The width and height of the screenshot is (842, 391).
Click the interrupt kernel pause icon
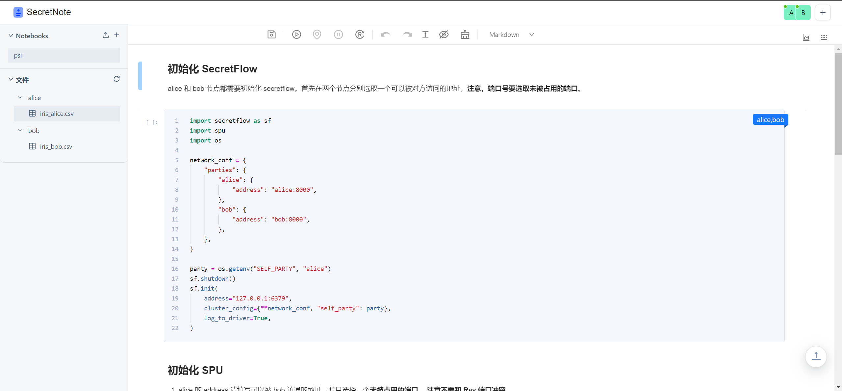[x=338, y=35]
